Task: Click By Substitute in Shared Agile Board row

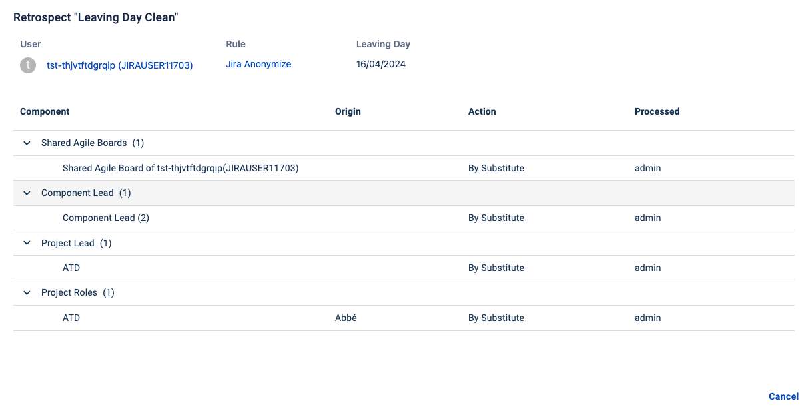Action: (496, 168)
